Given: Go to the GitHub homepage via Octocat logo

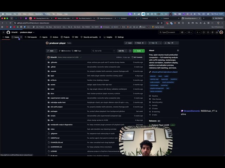Looking at the screenshot, I should [8, 32].
